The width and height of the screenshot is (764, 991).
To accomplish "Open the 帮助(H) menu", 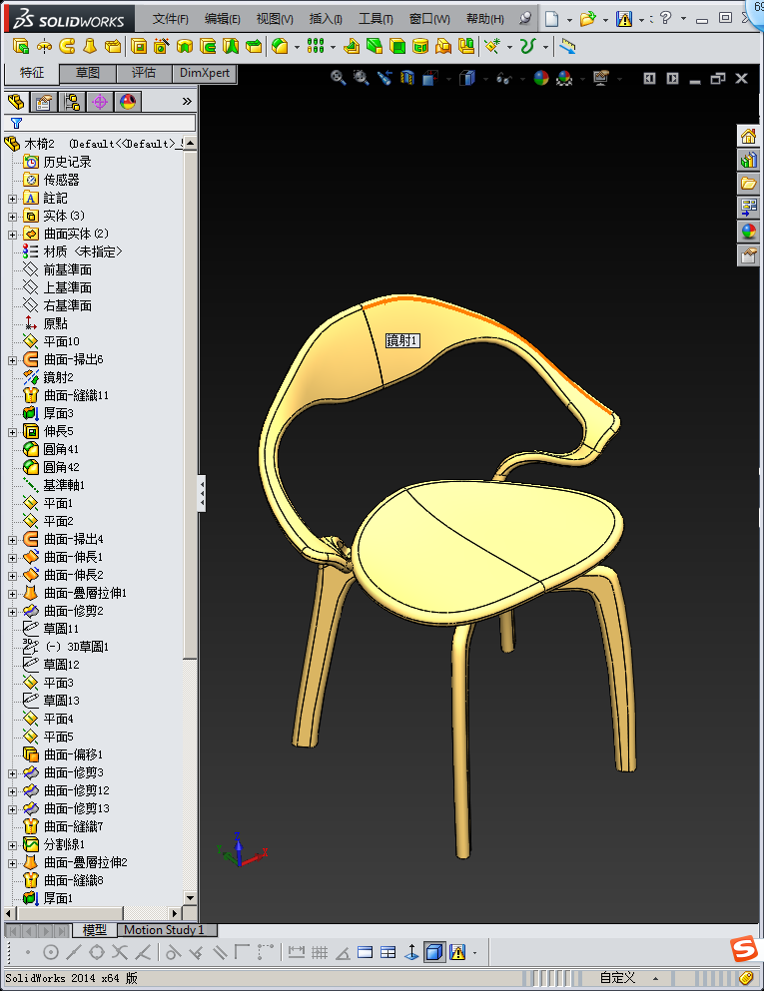I will (485, 19).
